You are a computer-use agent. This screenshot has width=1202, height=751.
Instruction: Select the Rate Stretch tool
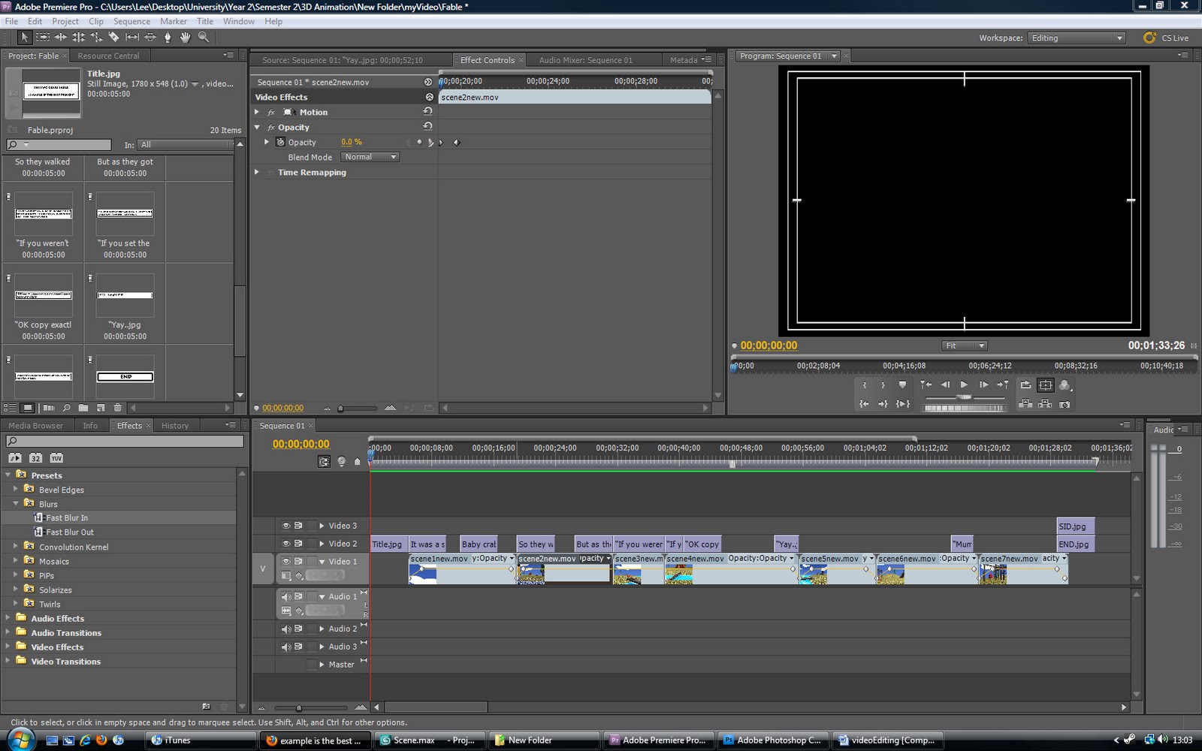click(96, 37)
